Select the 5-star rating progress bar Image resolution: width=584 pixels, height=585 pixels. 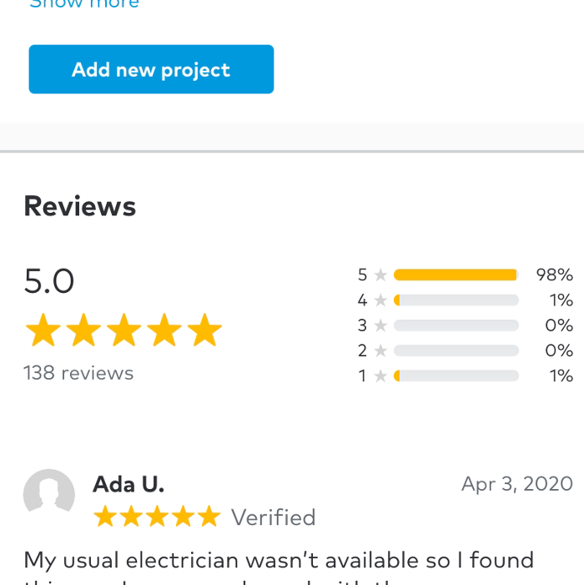pos(456,275)
